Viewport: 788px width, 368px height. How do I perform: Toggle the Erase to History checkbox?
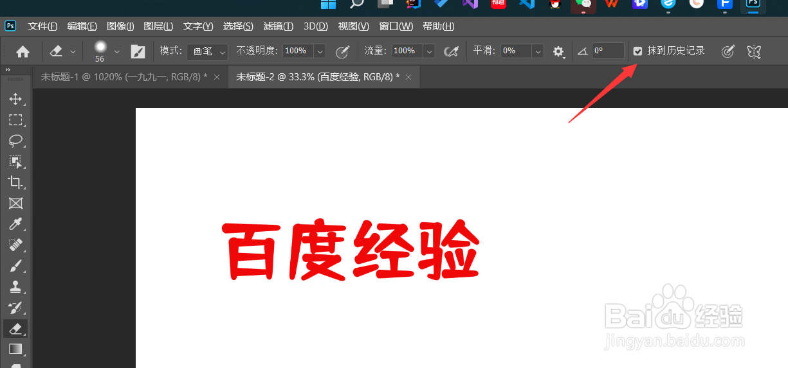pos(637,51)
